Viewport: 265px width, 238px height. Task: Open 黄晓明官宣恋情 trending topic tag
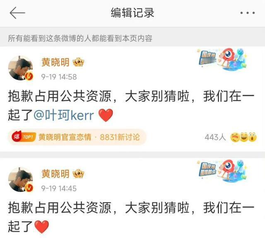pyautogui.click(x=65, y=137)
